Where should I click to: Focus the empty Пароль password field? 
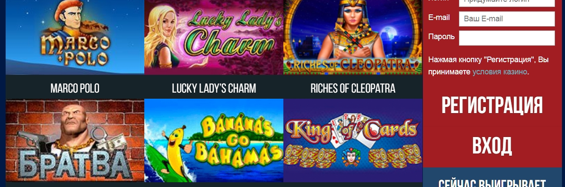point(507,38)
